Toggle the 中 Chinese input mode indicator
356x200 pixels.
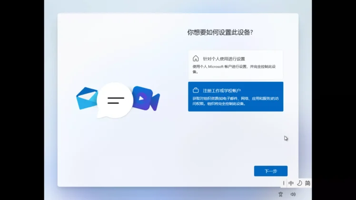[291, 183]
